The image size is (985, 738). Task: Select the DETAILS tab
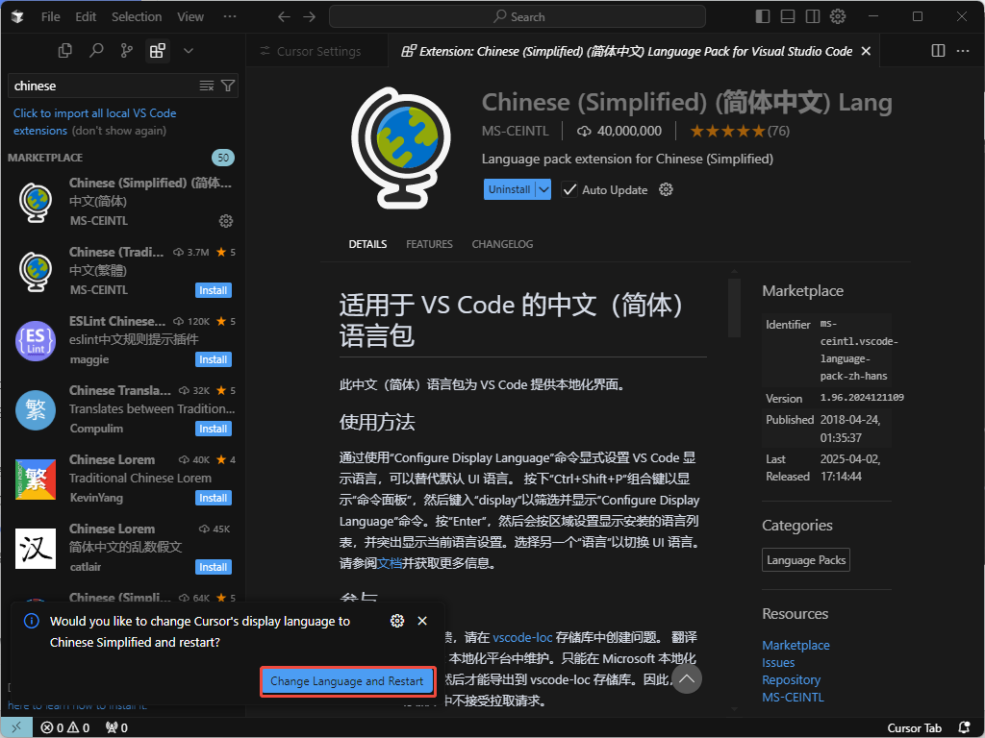pos(367,244)
